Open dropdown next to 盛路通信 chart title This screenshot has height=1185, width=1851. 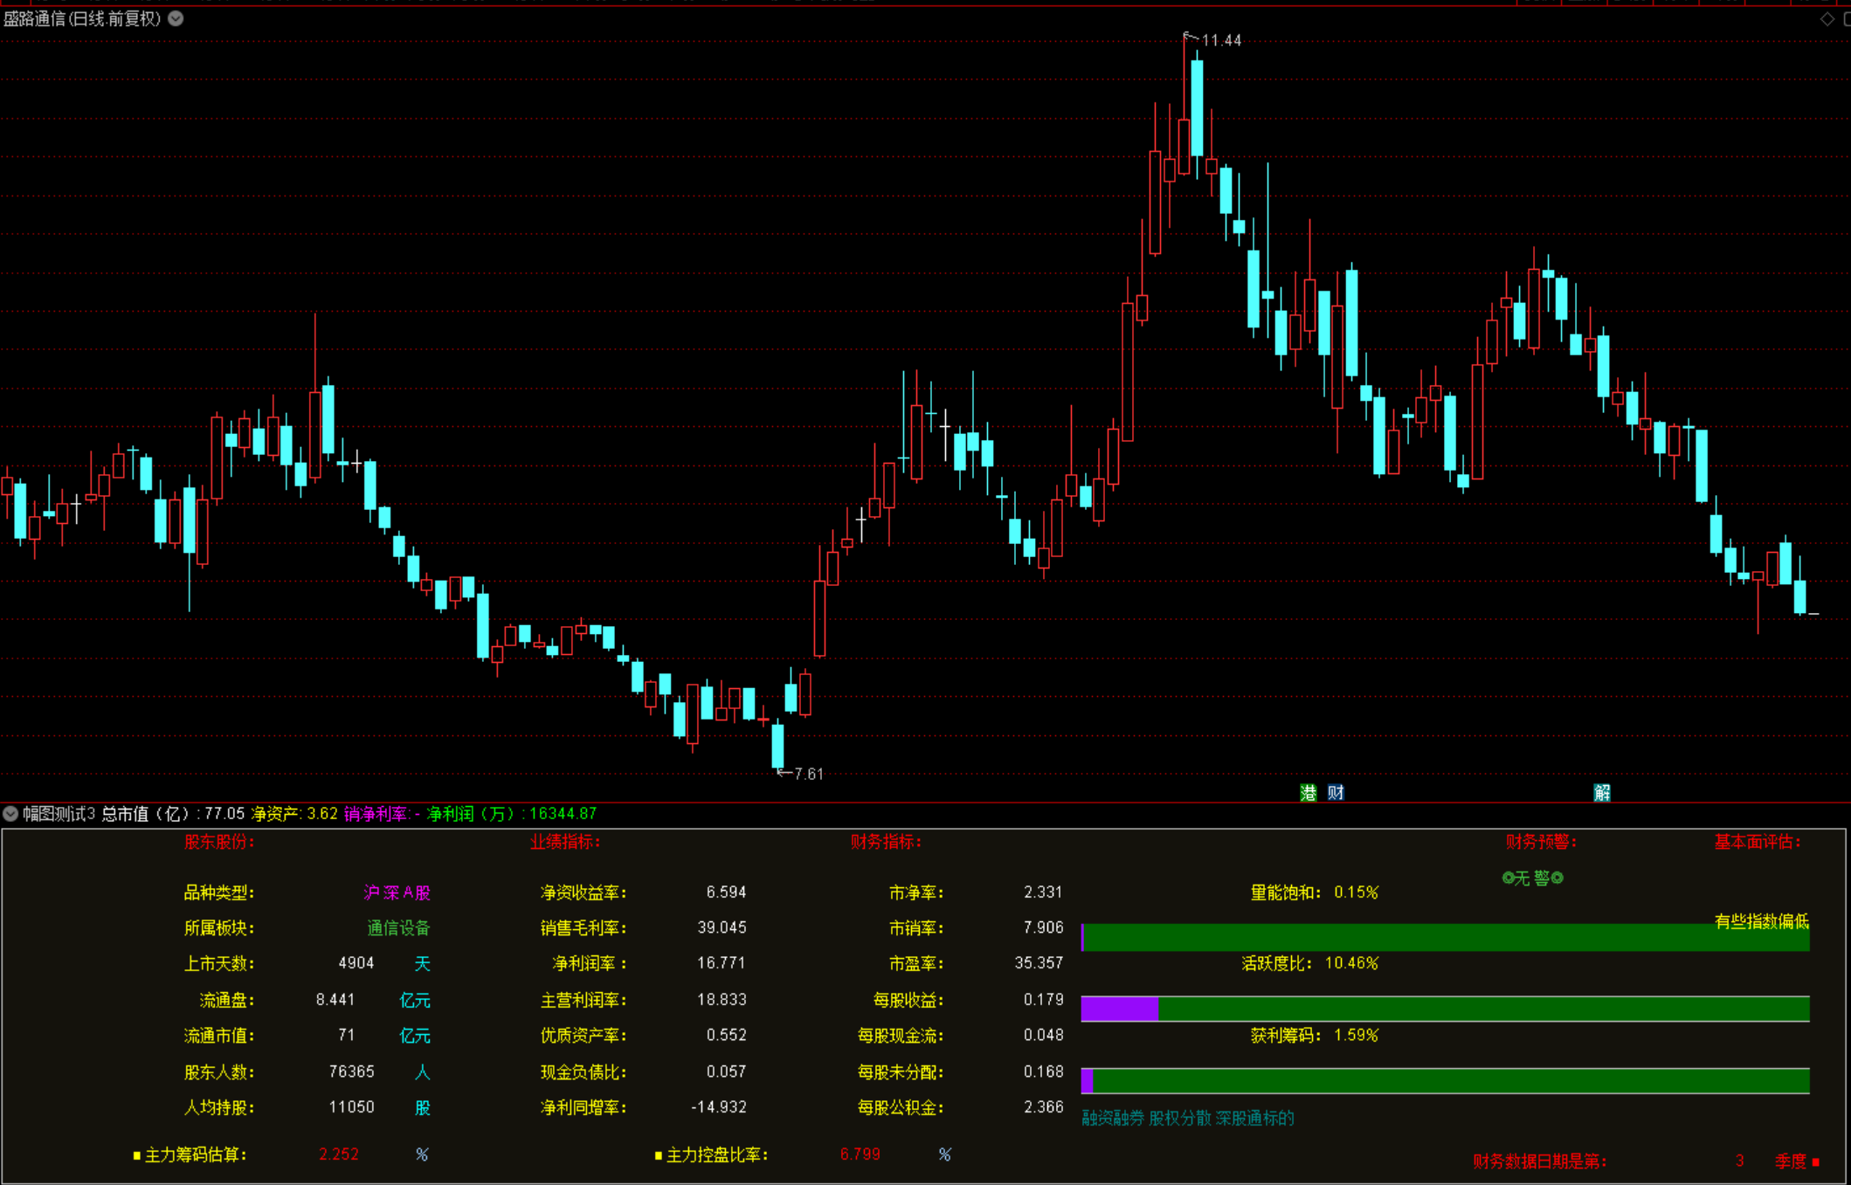176,18
